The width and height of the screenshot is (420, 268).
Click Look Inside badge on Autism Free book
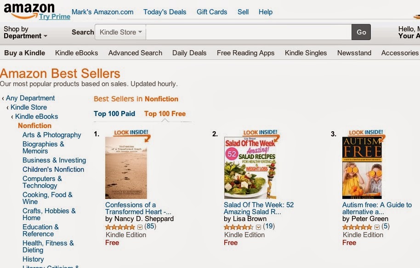pos(366,133)
